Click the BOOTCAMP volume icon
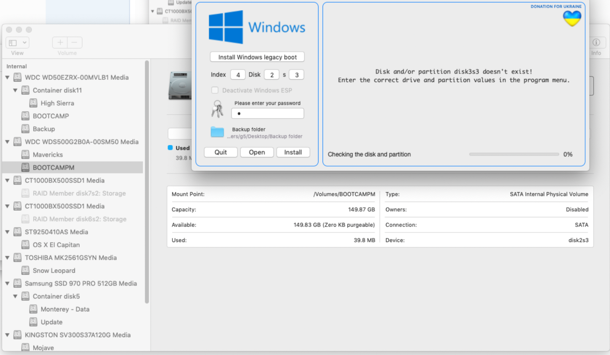The width and height of the screenshot is (610, 355). (x=25, y=116)
